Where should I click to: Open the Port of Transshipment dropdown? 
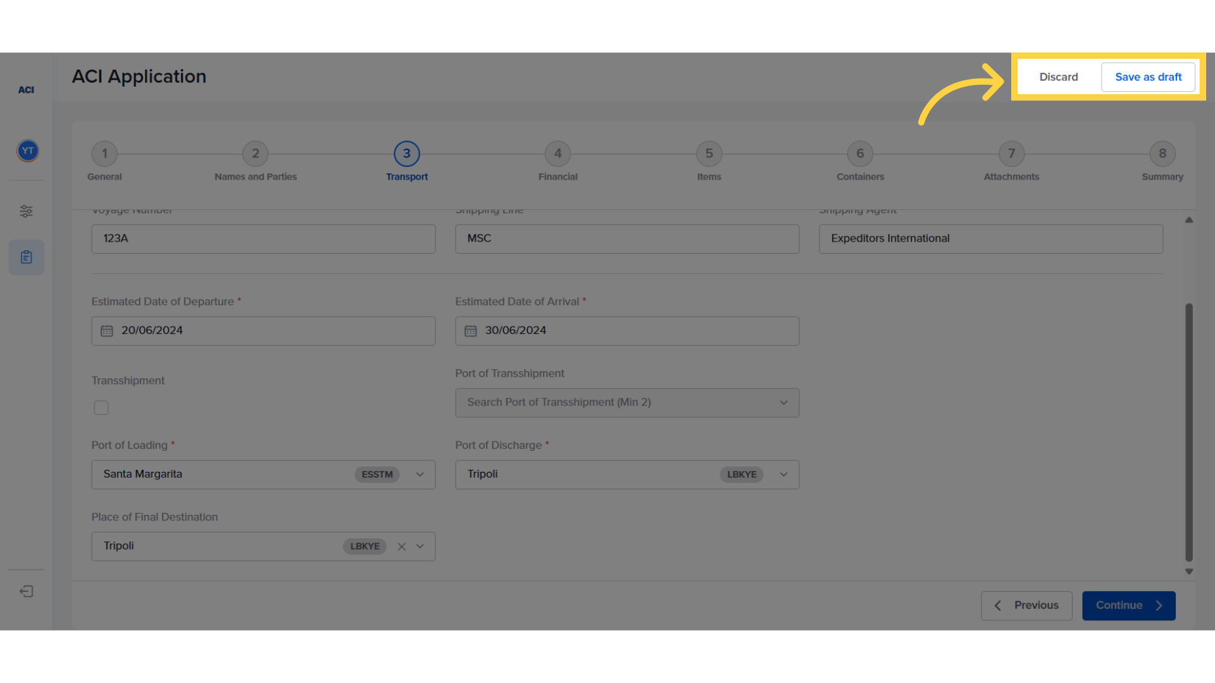[x=783, y=402]
